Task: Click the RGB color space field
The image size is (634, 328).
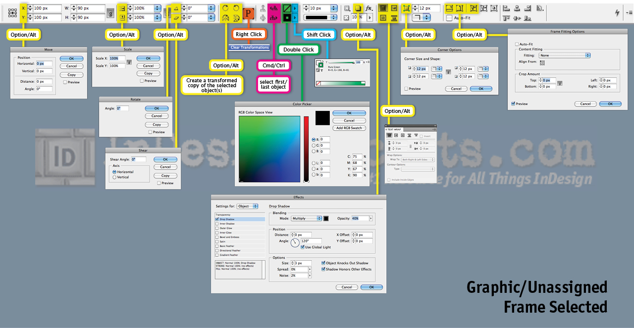Action: pos(269,149)
